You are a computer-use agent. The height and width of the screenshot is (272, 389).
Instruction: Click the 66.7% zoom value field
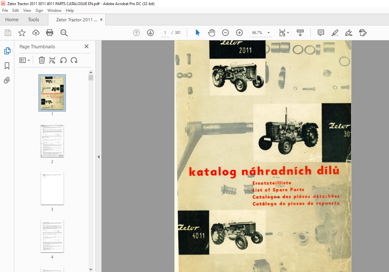(257, 33)
